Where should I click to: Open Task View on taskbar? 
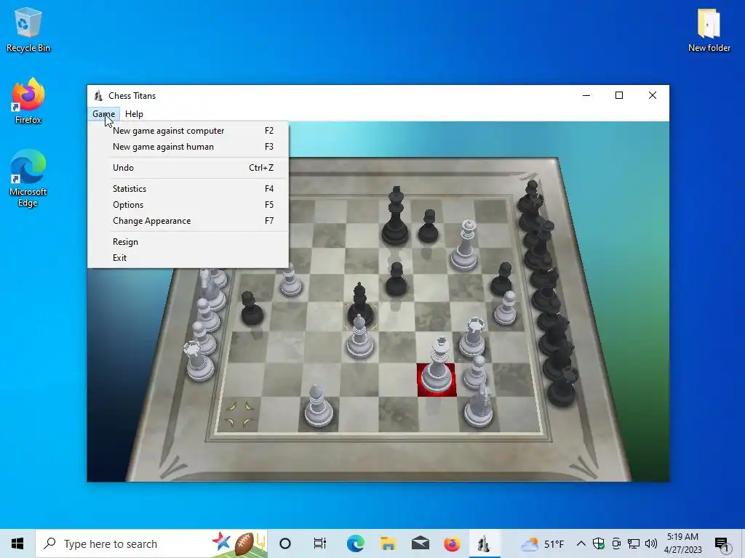[x=320, y=543]
